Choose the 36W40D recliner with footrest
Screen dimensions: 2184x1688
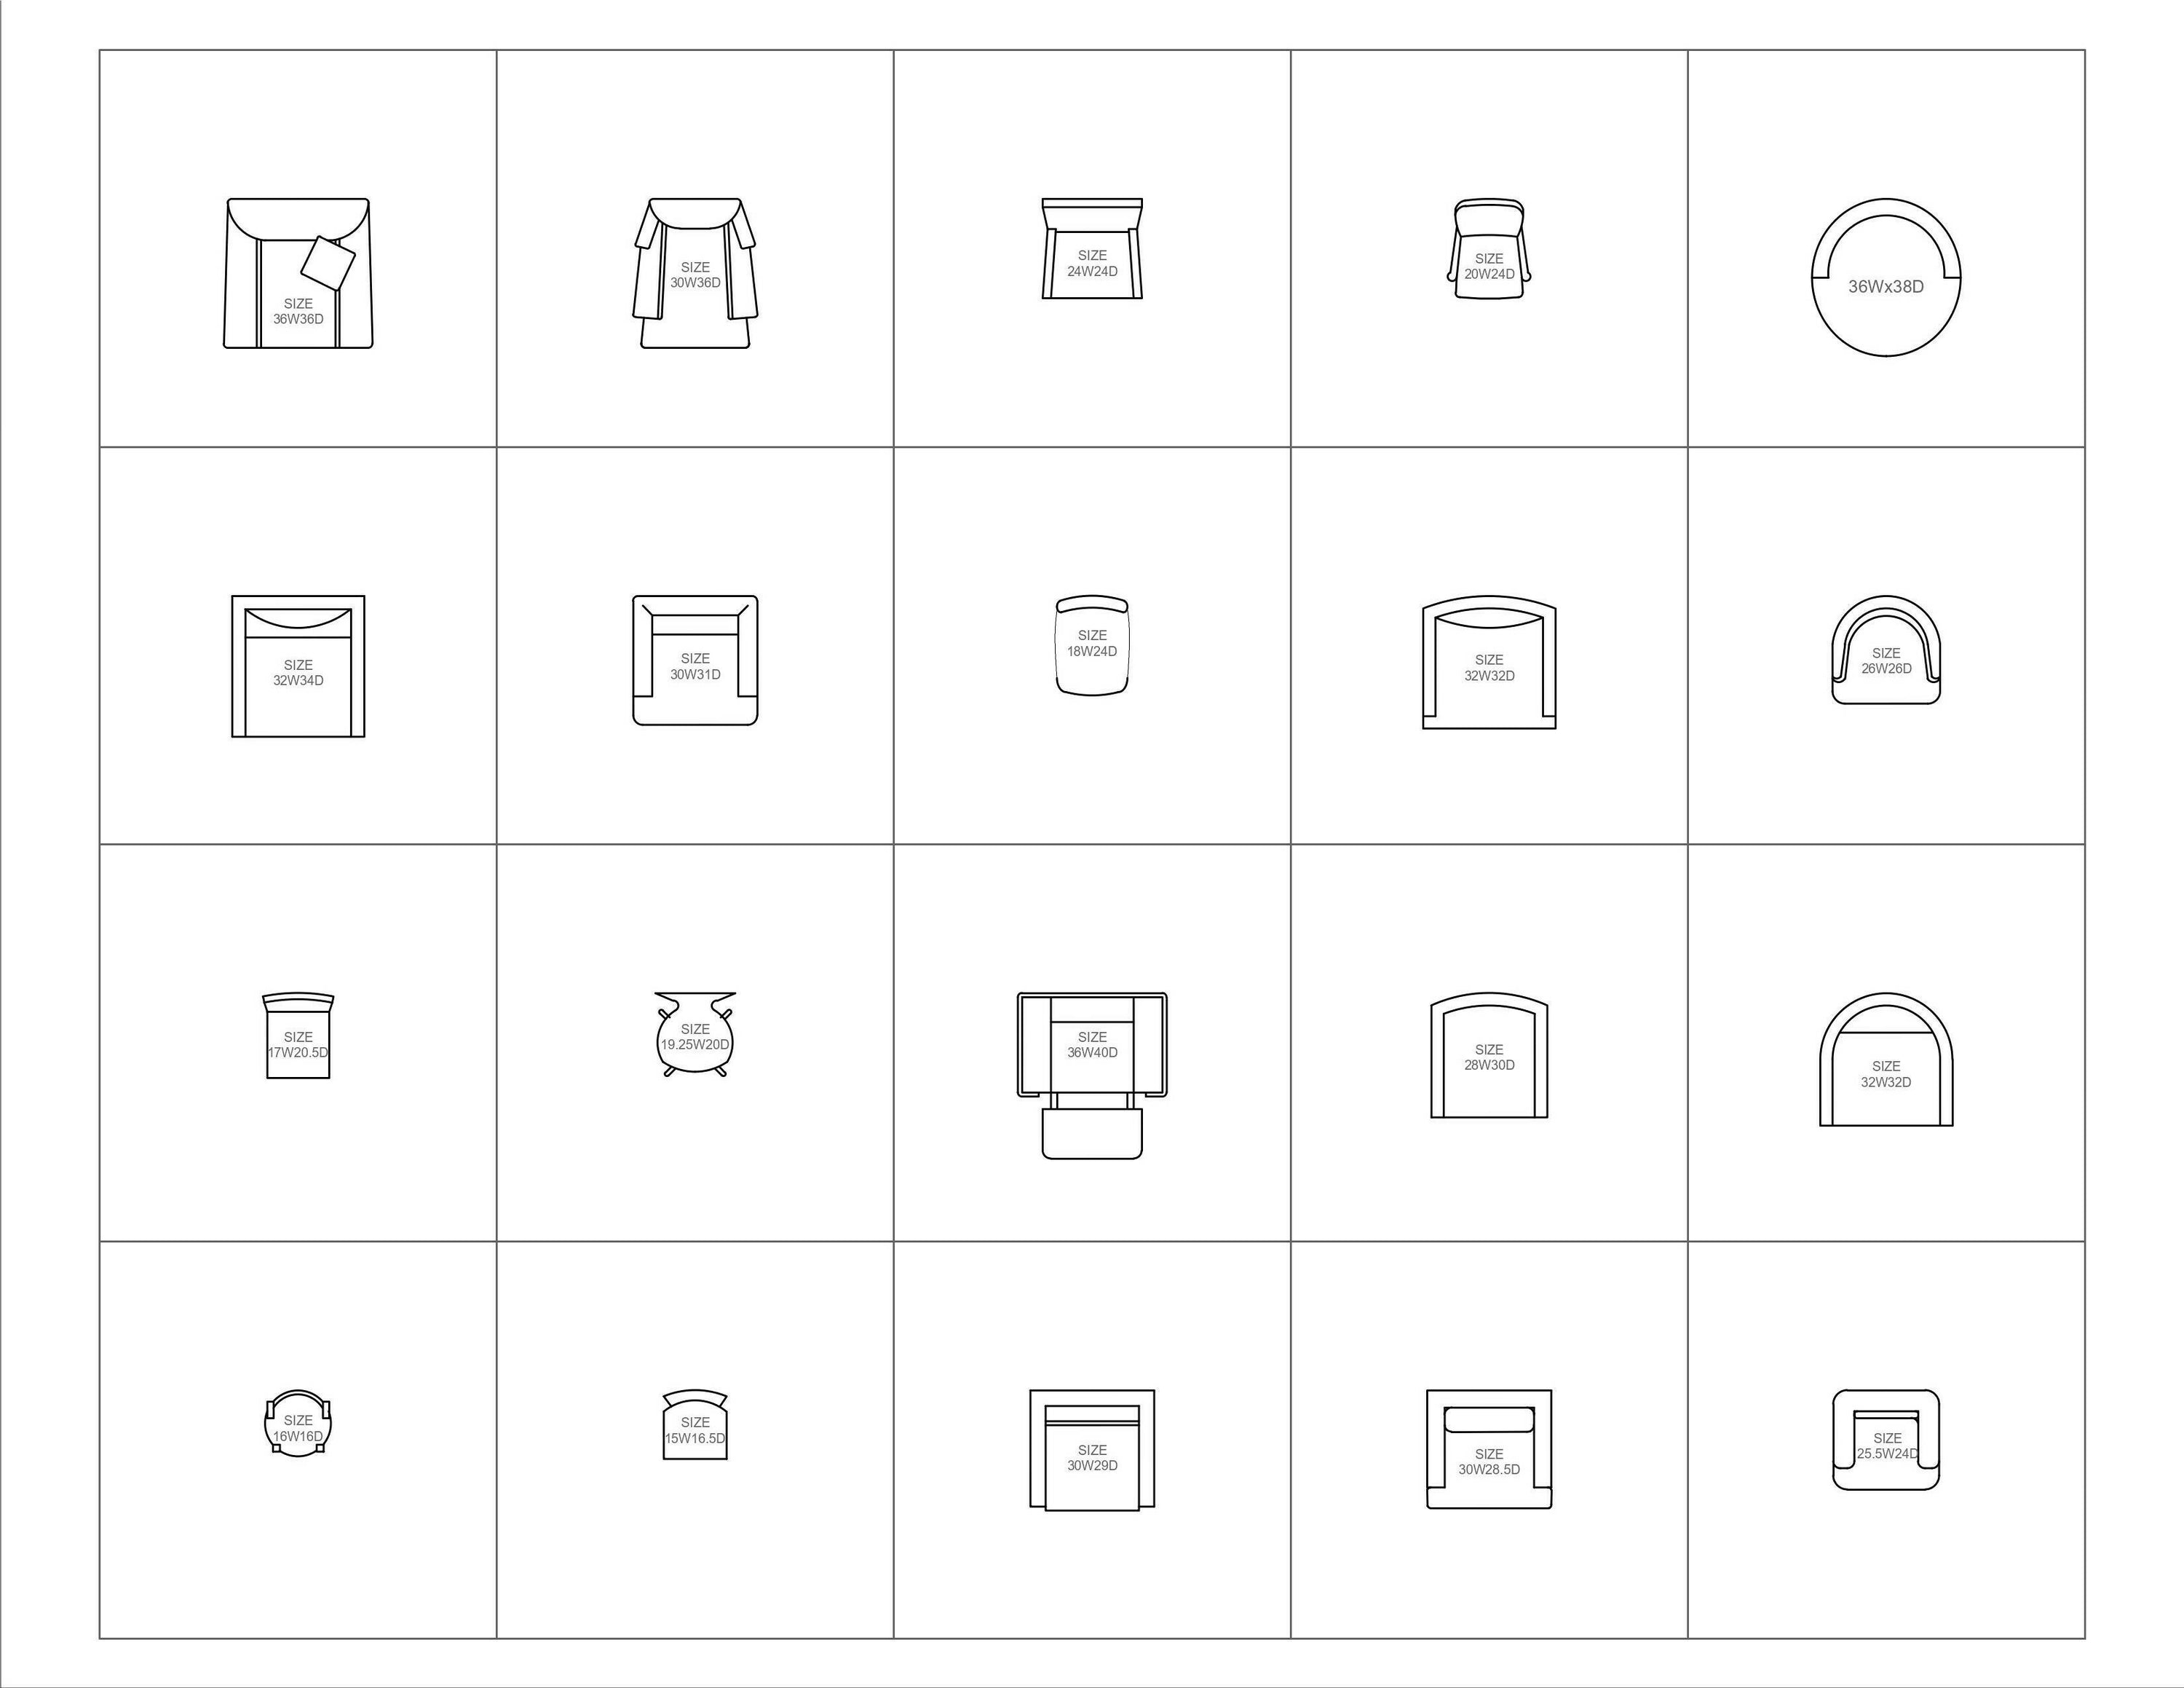pos(1092,1076)
